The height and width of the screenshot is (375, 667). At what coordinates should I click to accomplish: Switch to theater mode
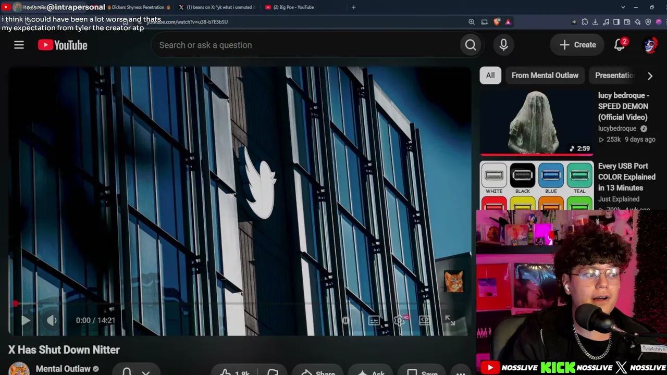click(425, 320)
